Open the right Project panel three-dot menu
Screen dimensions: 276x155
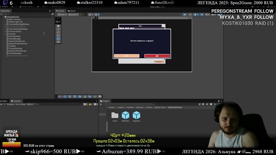click(x=221, y=101)
